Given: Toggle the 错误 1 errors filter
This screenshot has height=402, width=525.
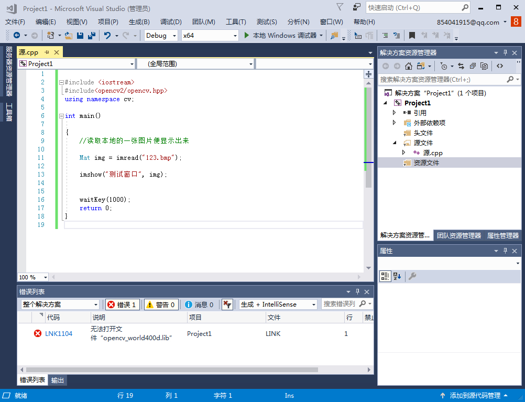Looking at the screenshot, I should click(123, 305).
